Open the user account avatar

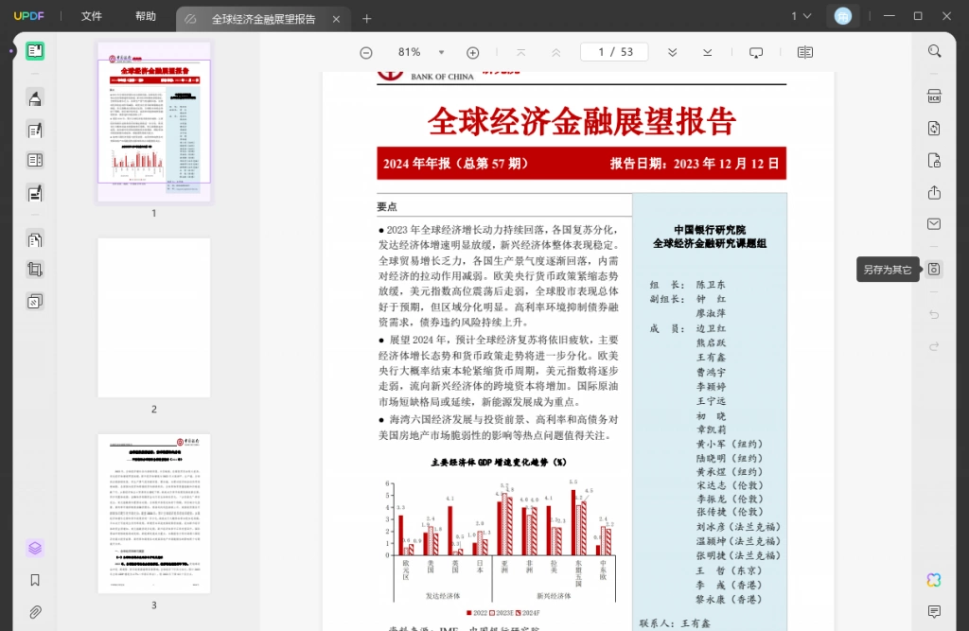click(843, 16)
